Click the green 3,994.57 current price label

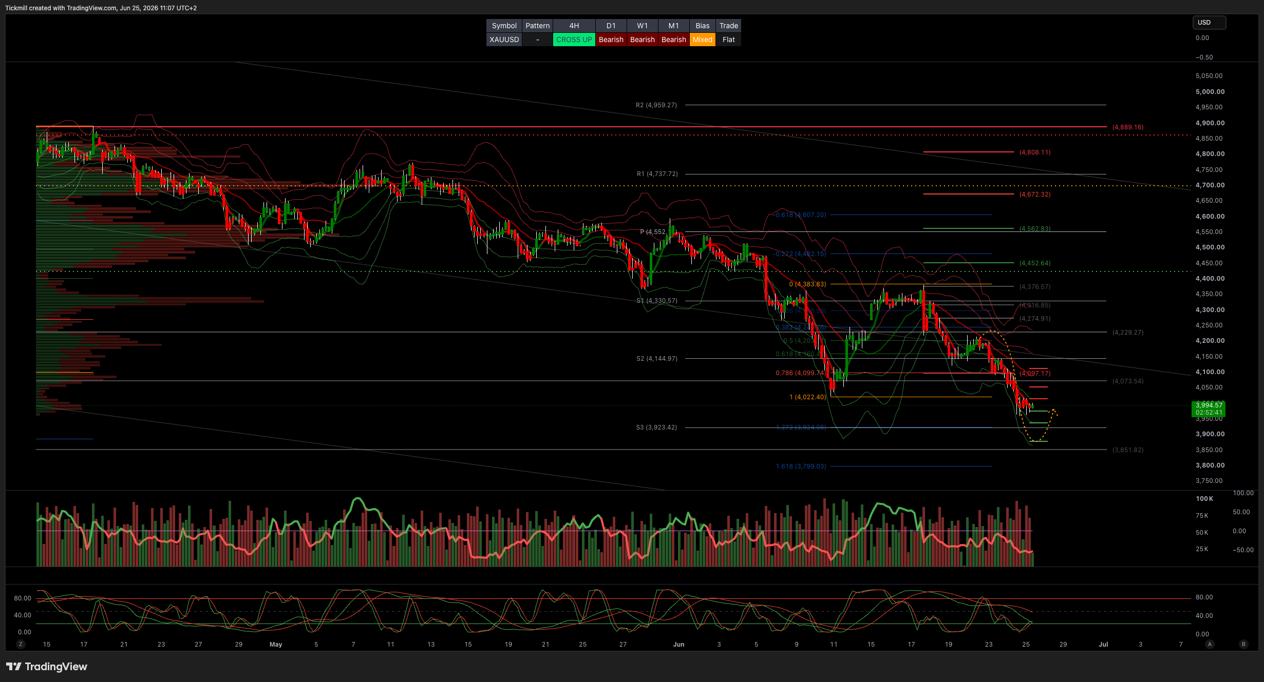click(x=1208, y=409)
